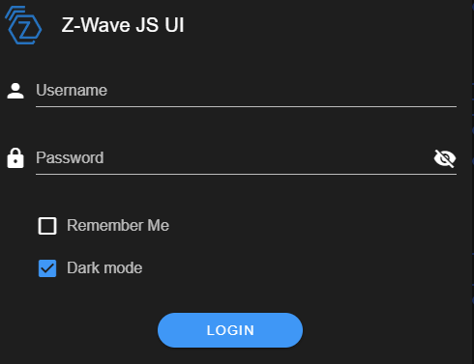Show password using the crossed-eye icon
This screenshot has height=364, width=474.
[x=445, y=158]
